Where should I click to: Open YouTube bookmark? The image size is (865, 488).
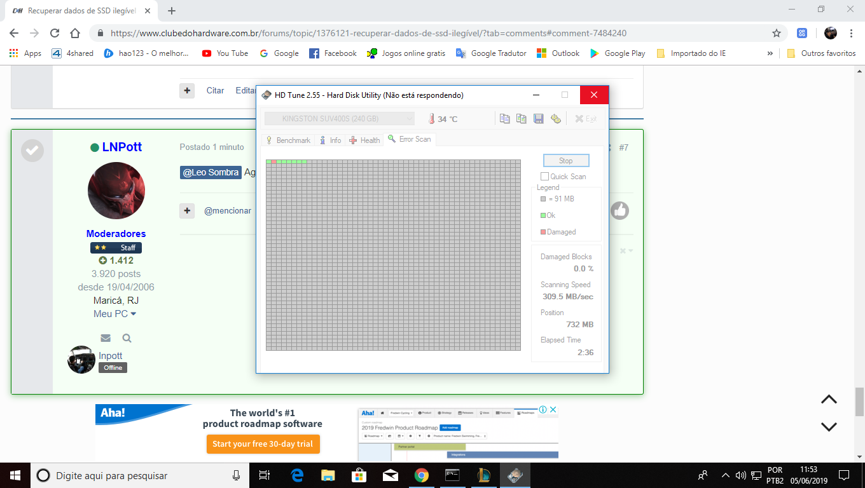click(x=225, y=53)
